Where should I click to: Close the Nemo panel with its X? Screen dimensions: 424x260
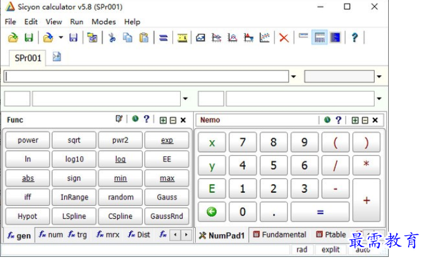pos(375,120)
